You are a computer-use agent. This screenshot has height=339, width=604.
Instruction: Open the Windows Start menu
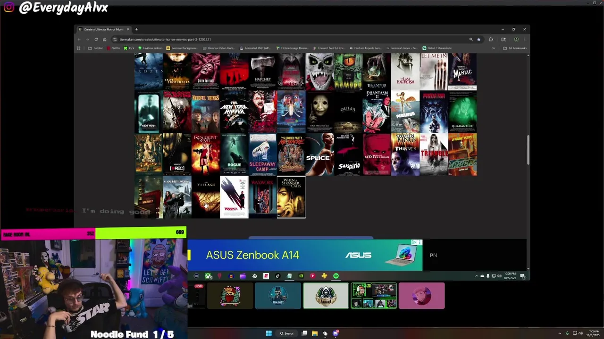[269, 333]
